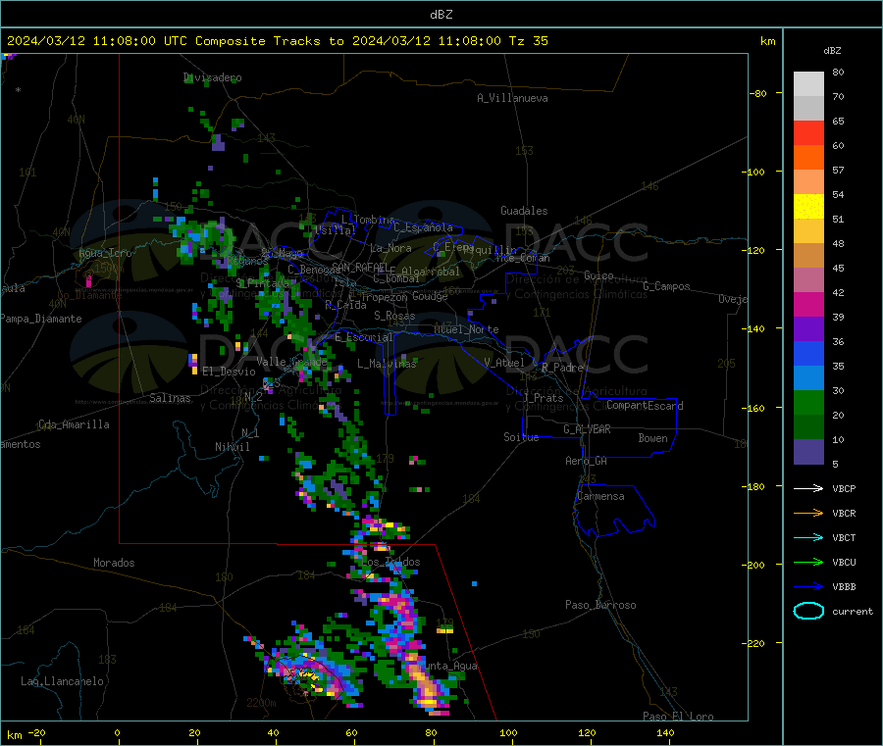Select the orange 60 dBZ color swatch

click(x=808, y=158)
